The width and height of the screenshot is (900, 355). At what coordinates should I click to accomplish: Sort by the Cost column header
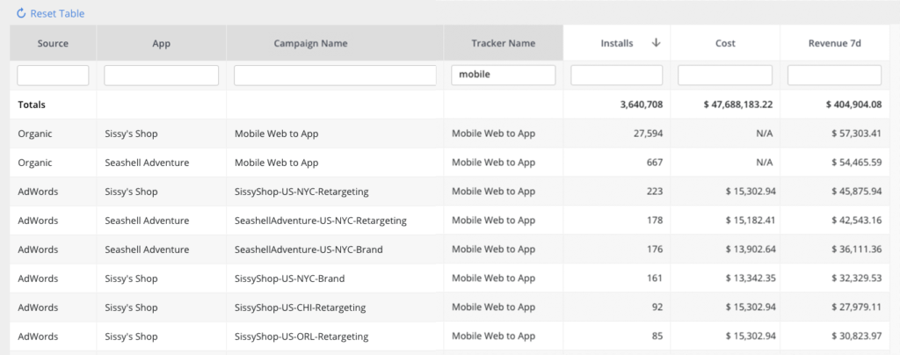click(x=725, y=43)
